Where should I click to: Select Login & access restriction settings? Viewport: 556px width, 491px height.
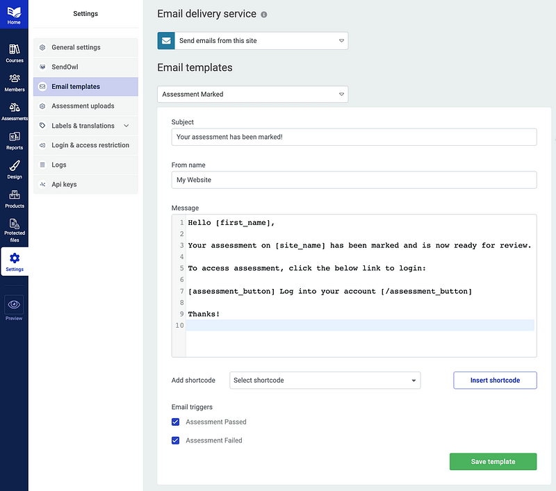tap(90, 145)
